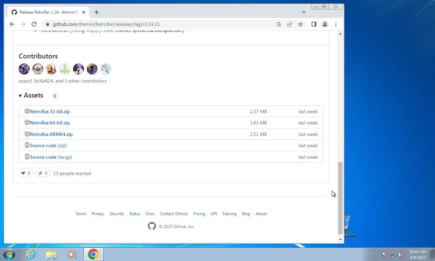The height and width of the screenshot is (261, 435).
Task: Click the Google icon in address bar
Action: point(279,24)
